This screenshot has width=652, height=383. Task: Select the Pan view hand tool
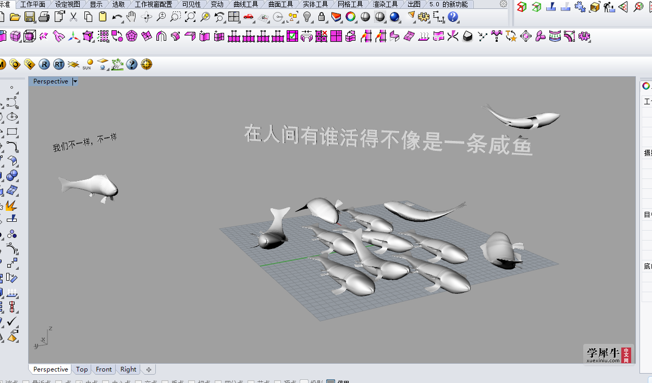click(x=131, y=17)
